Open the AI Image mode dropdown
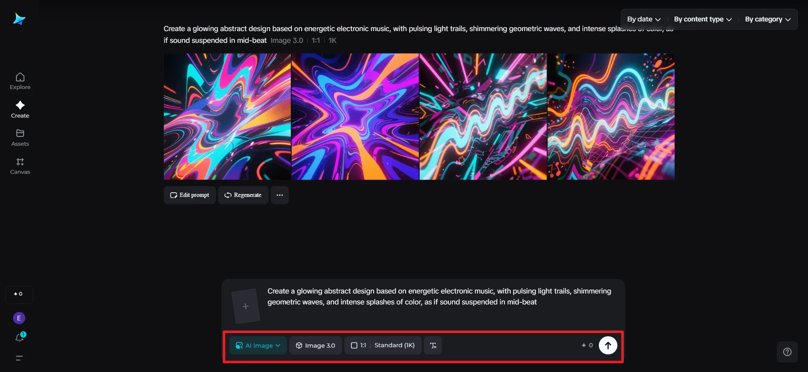The image size is (808, 372). point(258,346)
